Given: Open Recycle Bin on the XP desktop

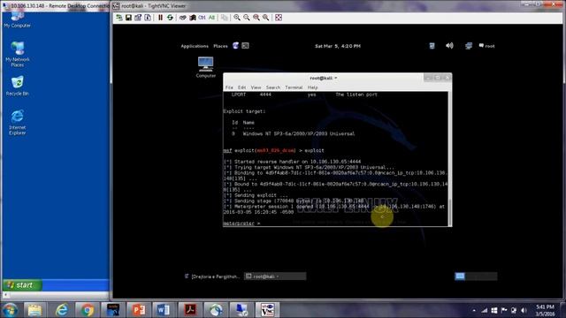Looking at the screenshot, I should 18,87.
